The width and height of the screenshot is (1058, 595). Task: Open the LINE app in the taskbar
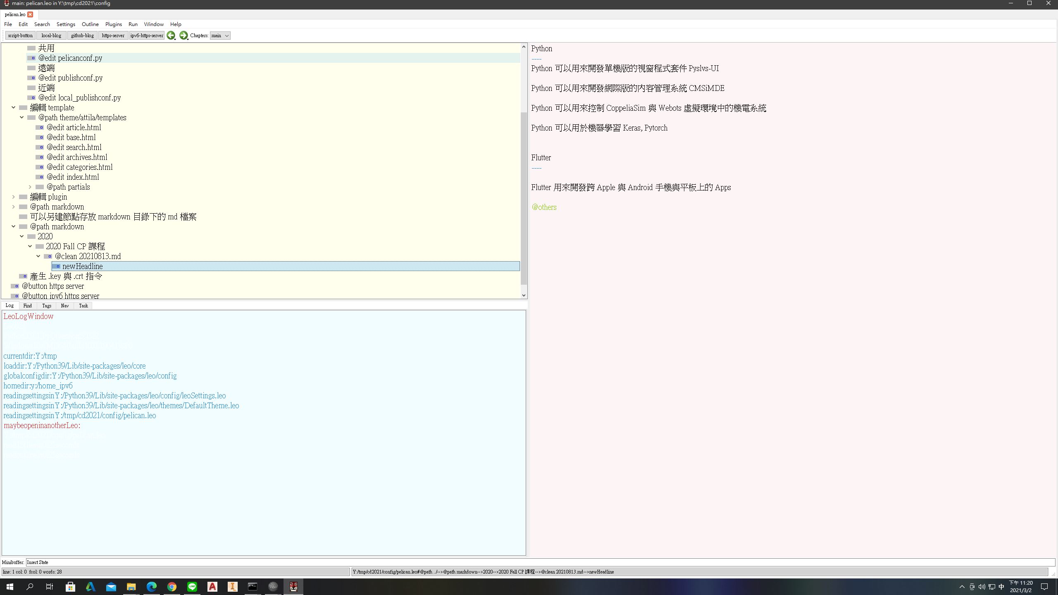[192, 586]
